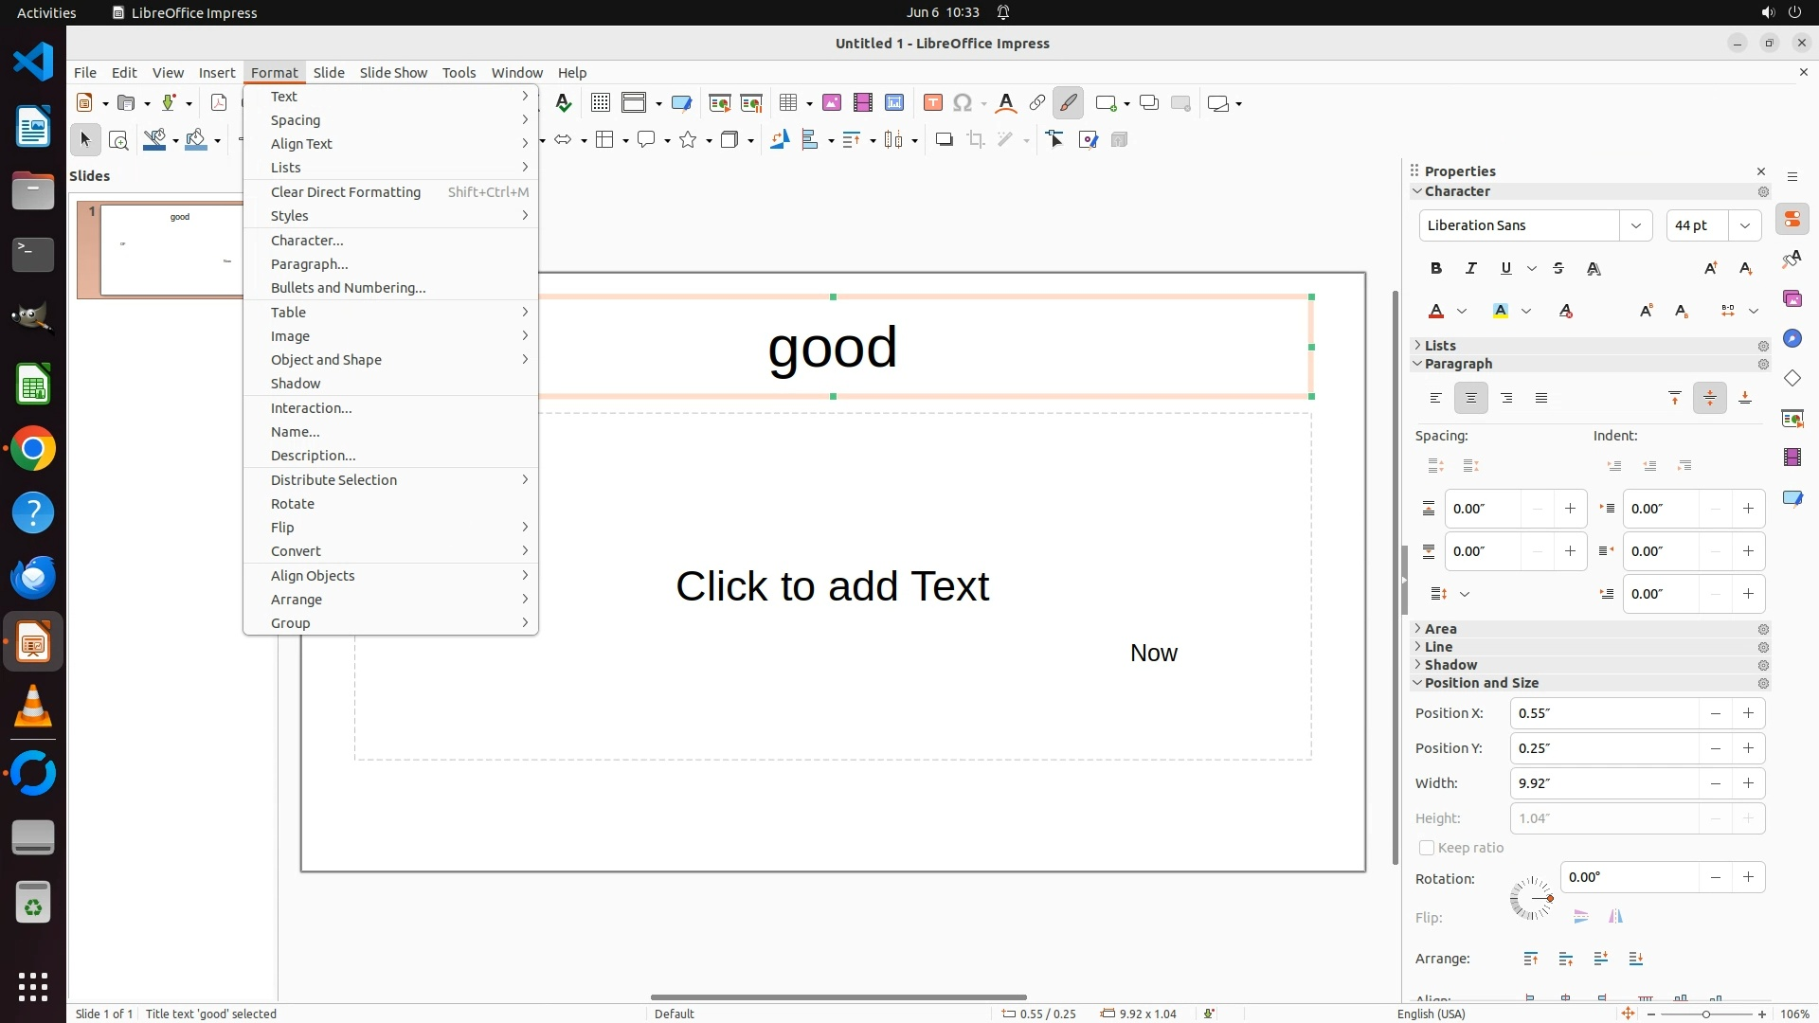Open the font size dropdown
Image resolution: width=1819 pixels, height=1023 pixels.
pos(1745,225)
